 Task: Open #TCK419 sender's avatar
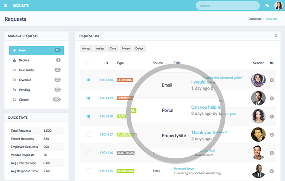tap(258, 98)
